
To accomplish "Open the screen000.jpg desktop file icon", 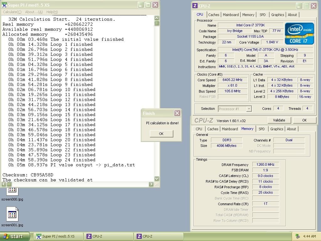I will (x=12, y=193).
